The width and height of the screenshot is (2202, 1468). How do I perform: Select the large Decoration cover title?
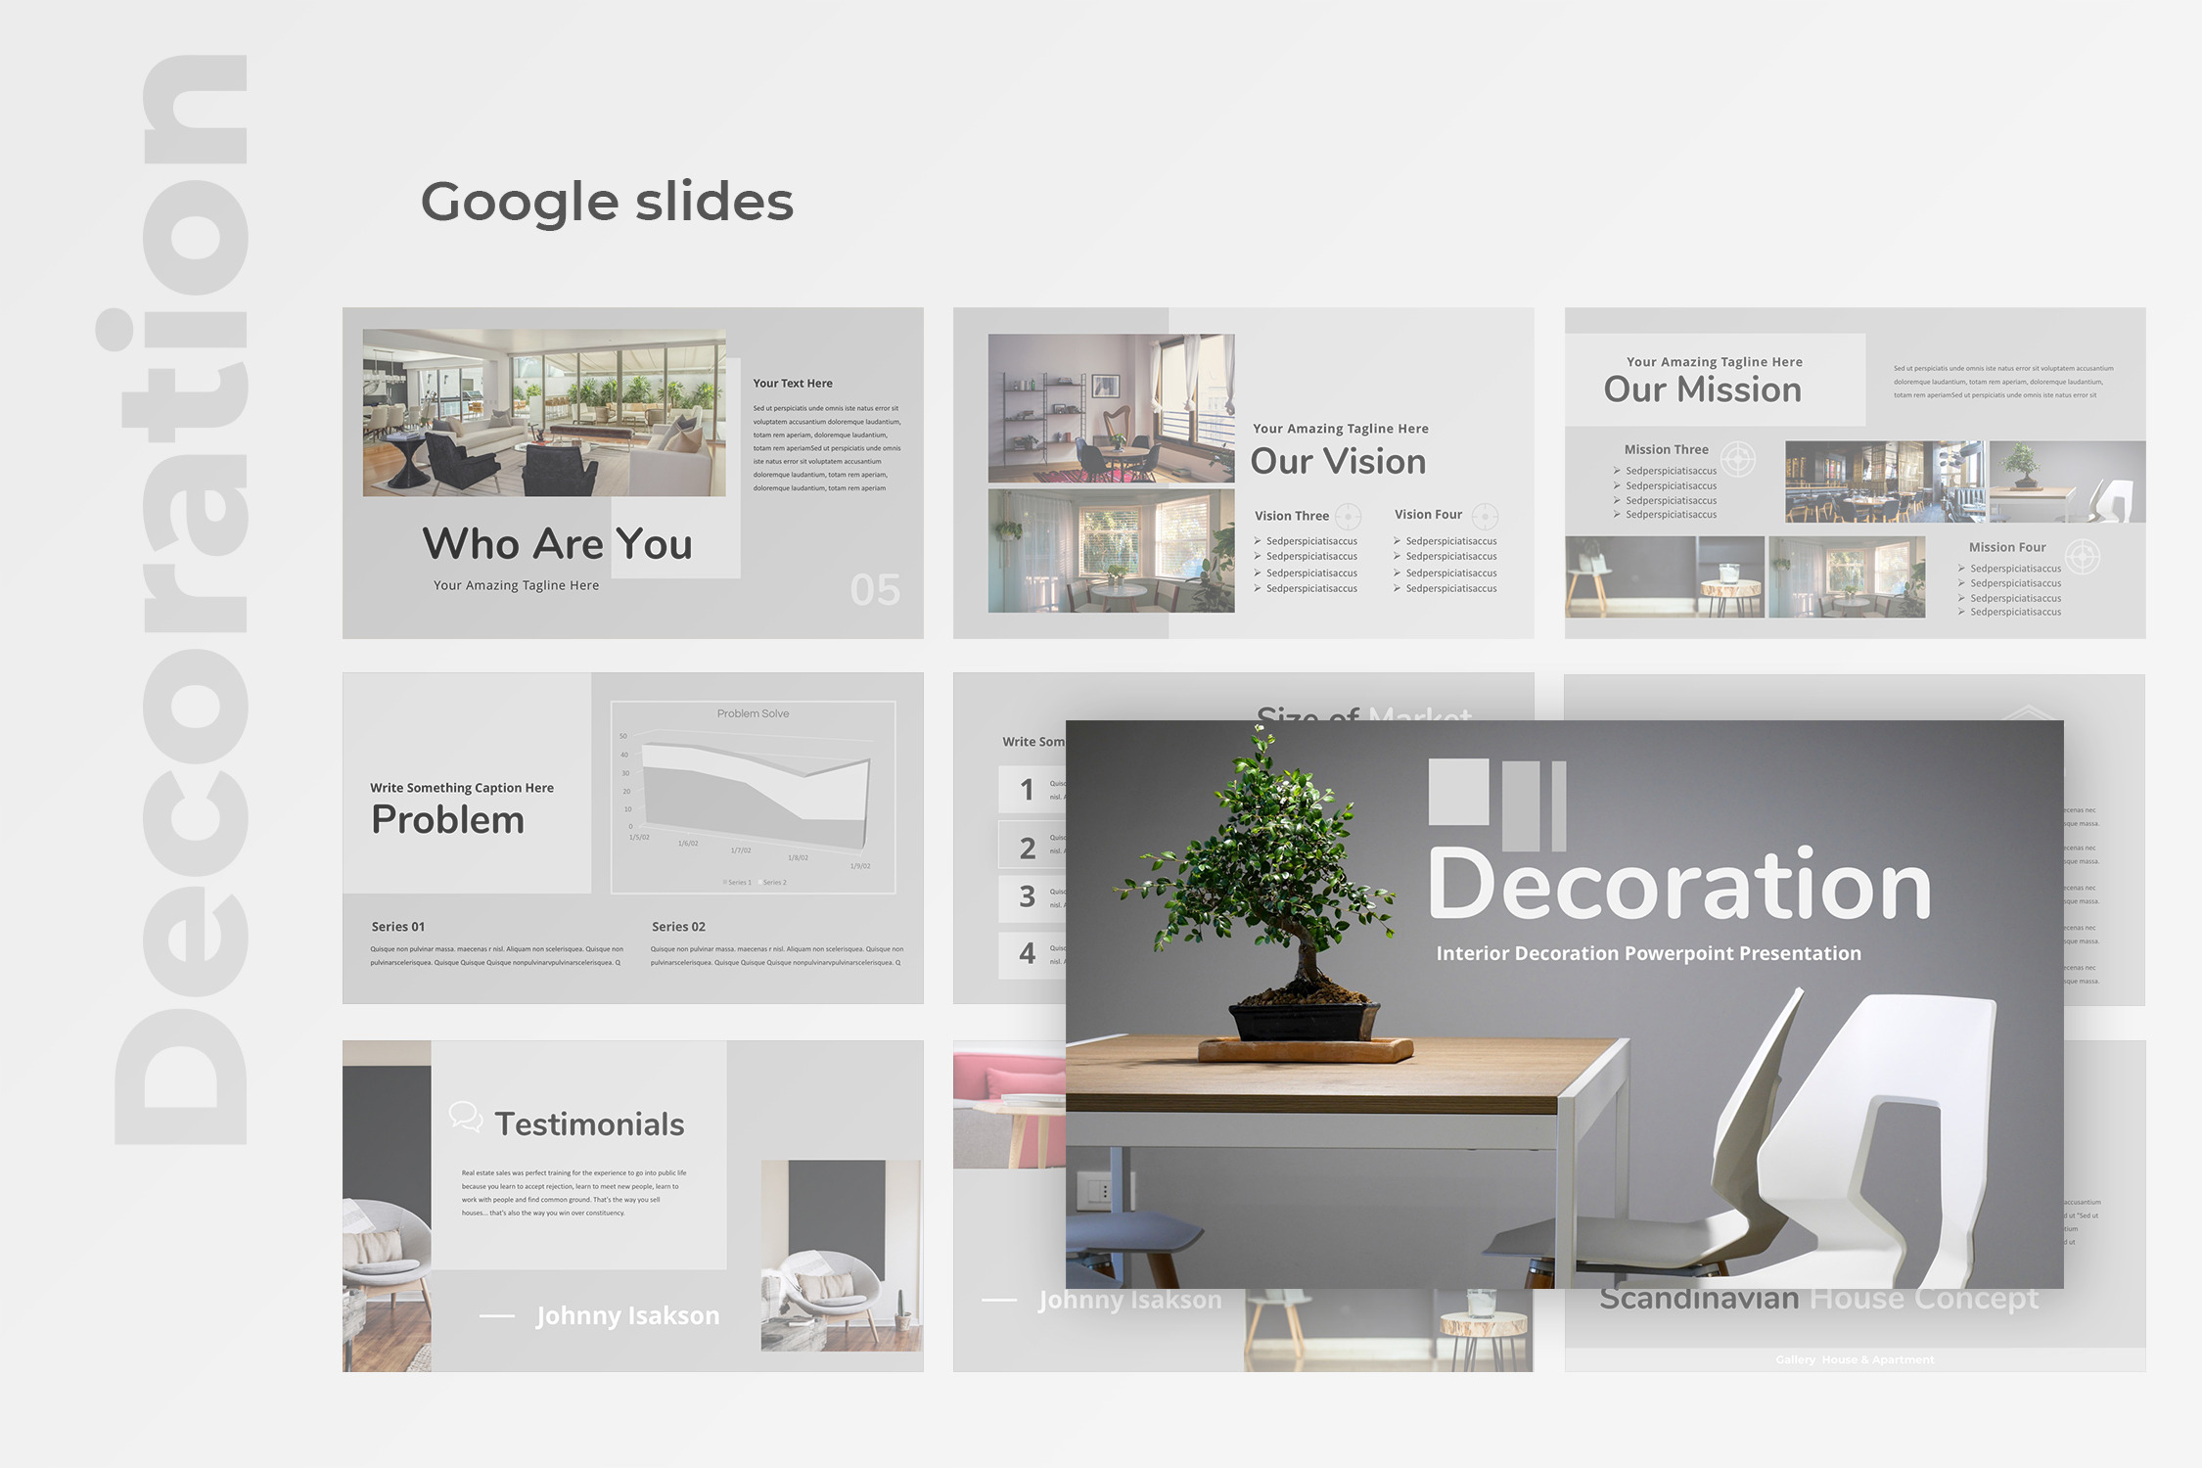(x=1678, y=886)
